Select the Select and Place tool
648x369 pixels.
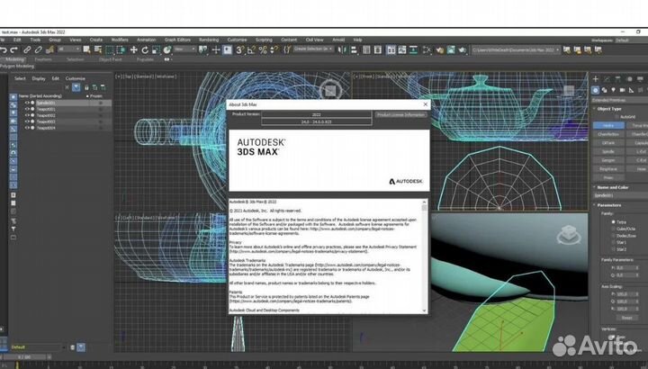pyautogui.click(x=167, y=50)
